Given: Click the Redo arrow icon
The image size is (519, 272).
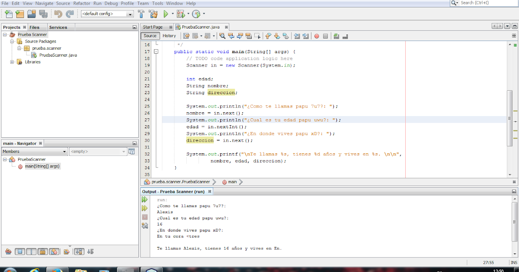Looking at the screenshot, I should click(x=69, y=14).
